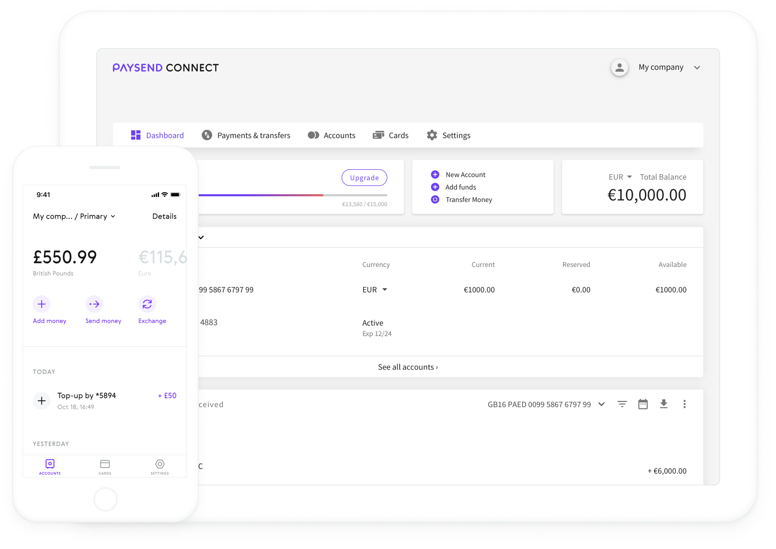This screenshot has height=549, width=776.
Task: Click the overflow menu icon on account row
Action: pos(686,405)
